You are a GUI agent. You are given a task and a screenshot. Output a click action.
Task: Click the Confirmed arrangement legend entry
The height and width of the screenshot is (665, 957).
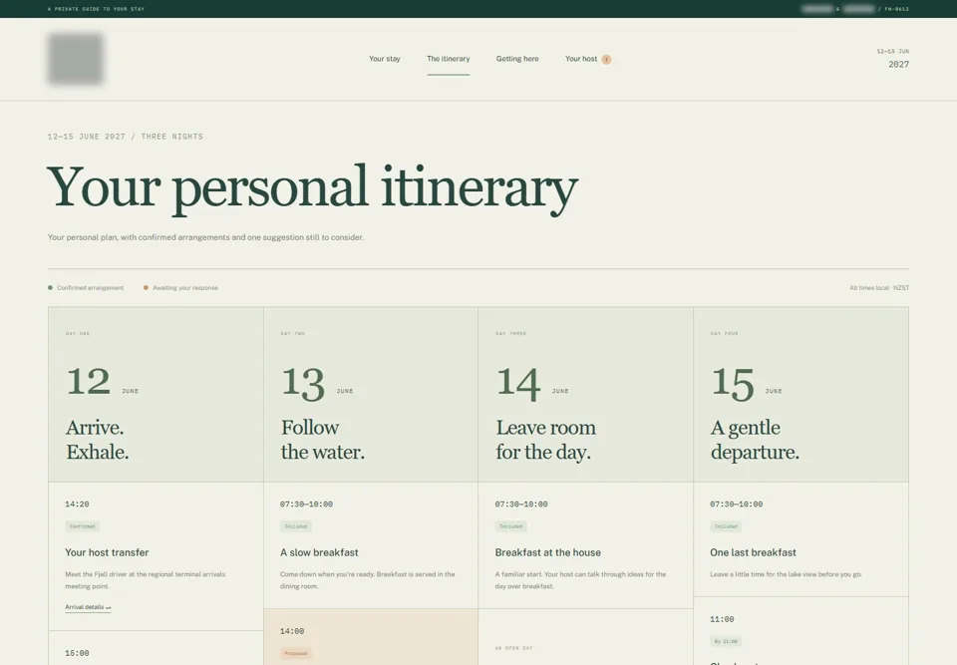tap(86, 287)
